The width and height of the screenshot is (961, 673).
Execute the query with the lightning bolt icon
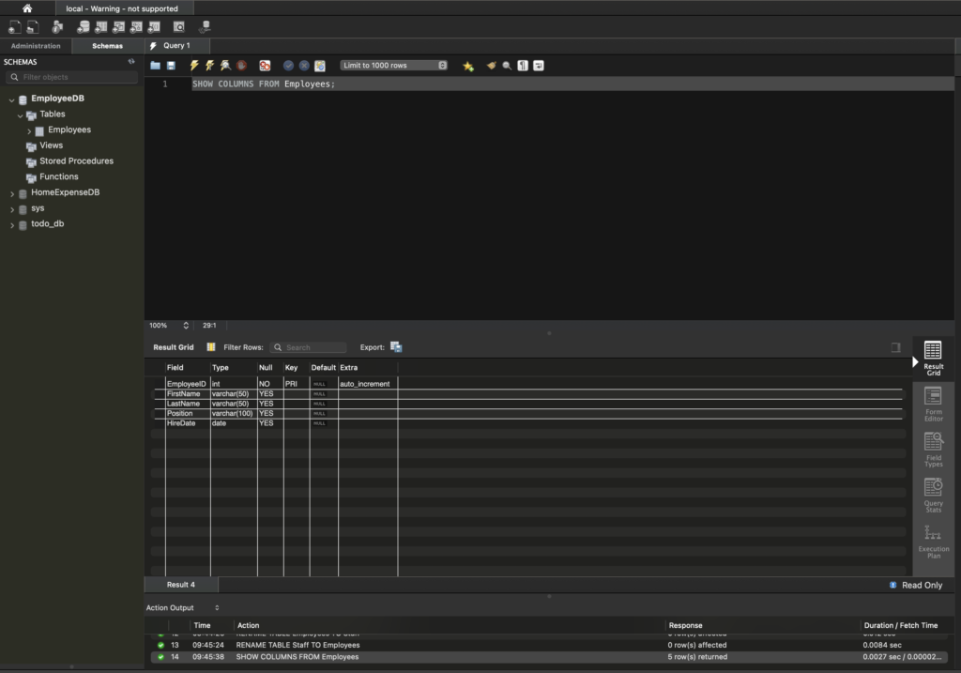pyautogui.click(x=194, y=66)
